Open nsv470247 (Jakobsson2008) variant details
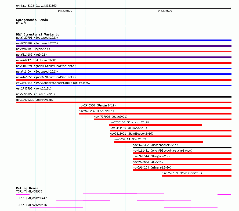Screen dimensions: 239x211 click(36, 60)
